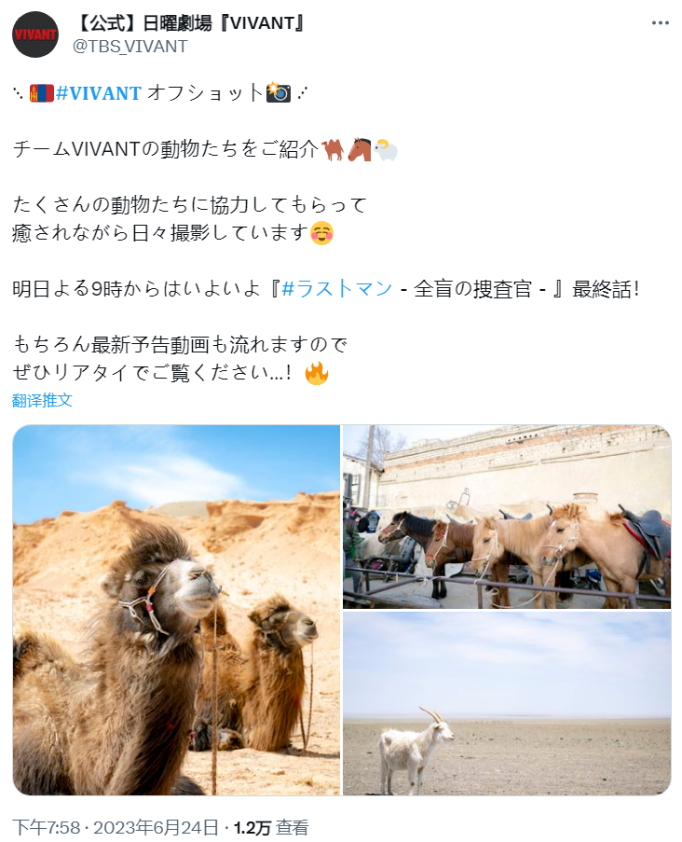Open the tweet timestamp 下午7:58
The height and width of the screenshot is (842, 682).
pyautogui.click(x=46, y=827)
